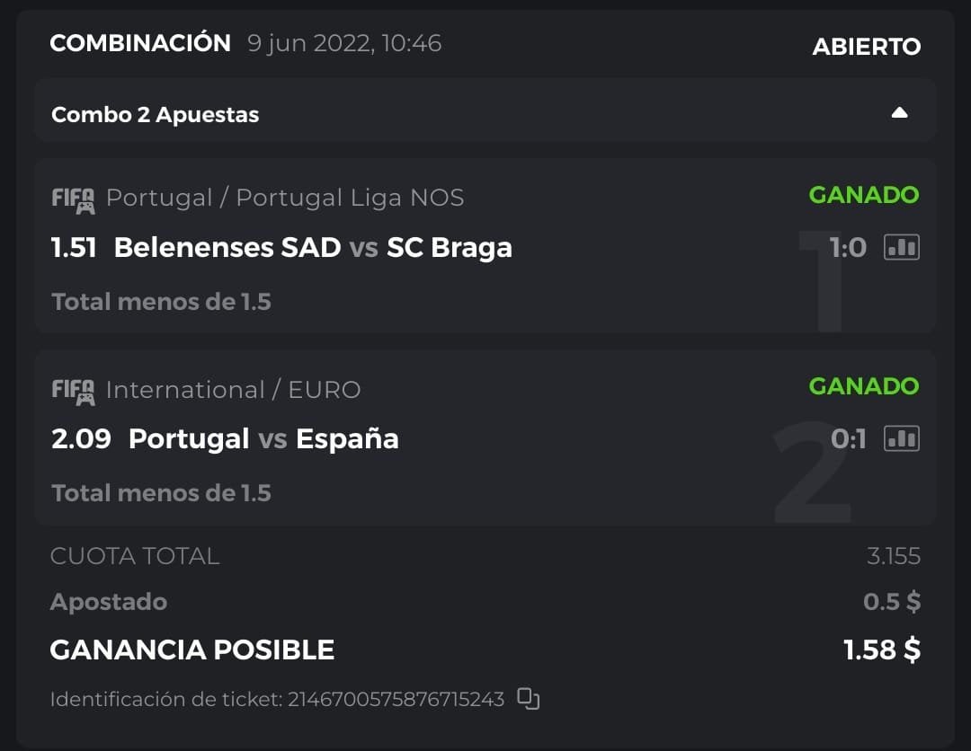Click the International / EURO league label

coord(233,389)
